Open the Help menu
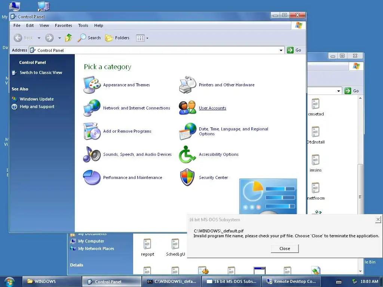 click(99, 25)
